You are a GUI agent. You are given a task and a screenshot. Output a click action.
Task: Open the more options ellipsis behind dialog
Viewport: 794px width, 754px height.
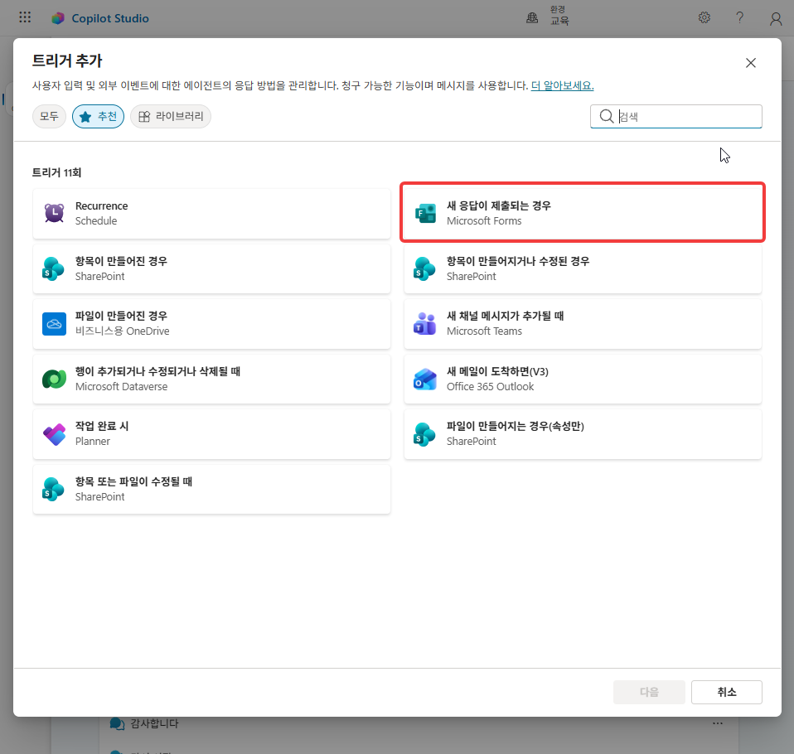click(x=718, y=723)
